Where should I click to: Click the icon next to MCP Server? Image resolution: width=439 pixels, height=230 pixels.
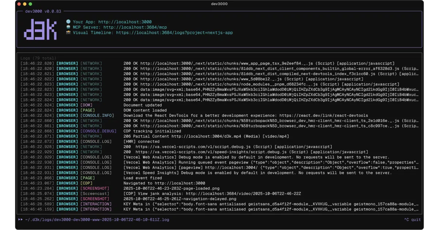(68, 27)
